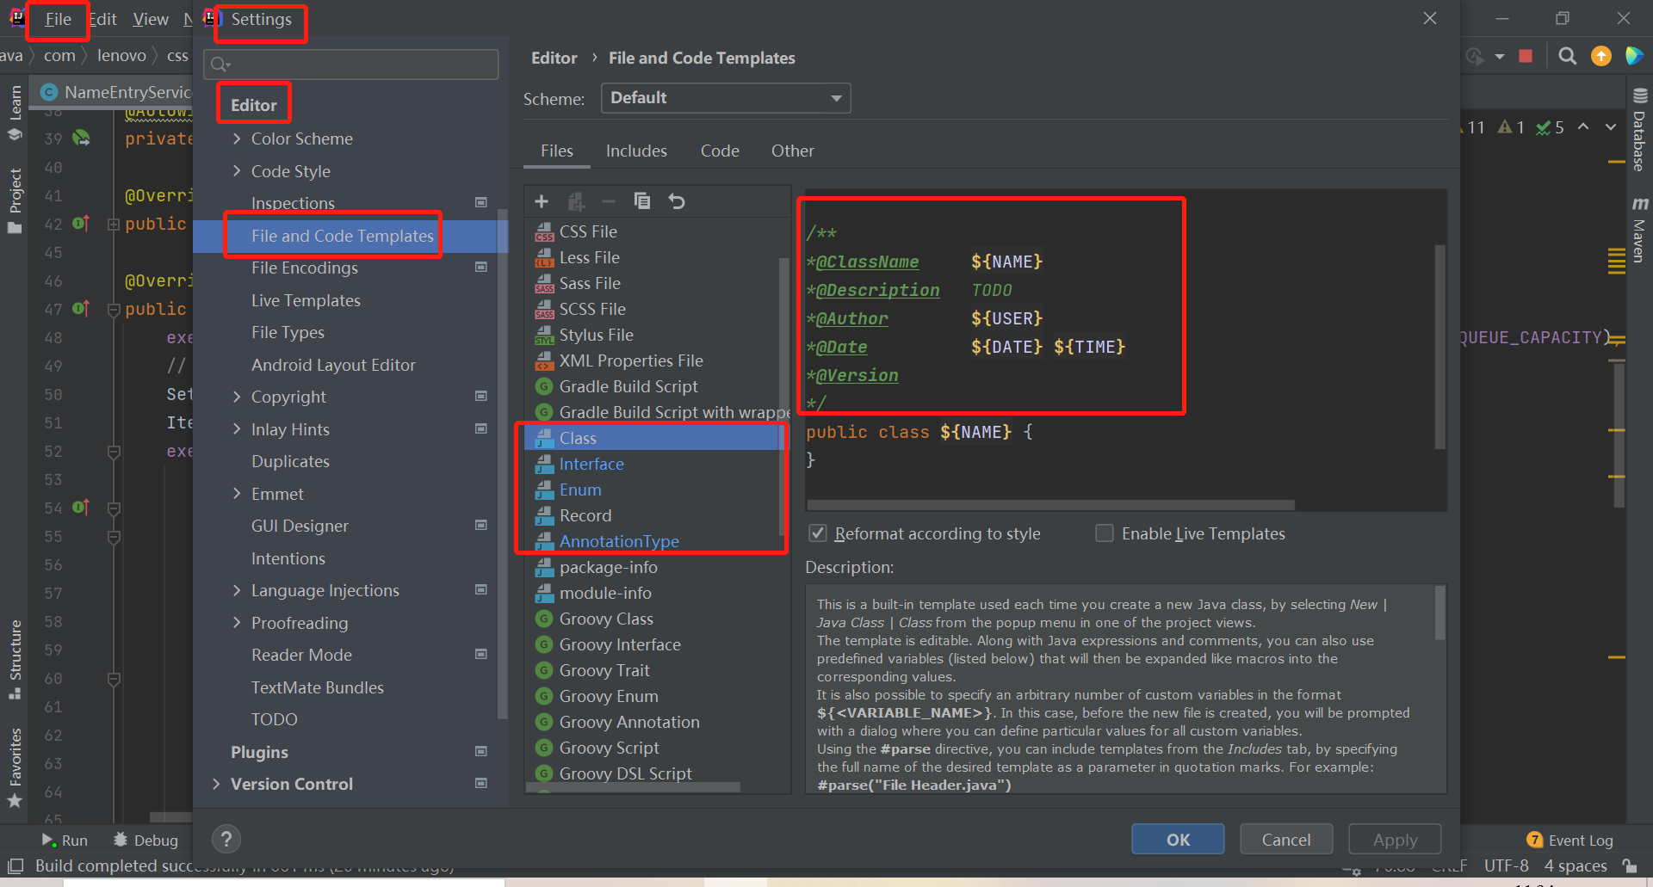Click the 4 spaces indent status item
This screenshot has height=887, width=1653.
pyautogui.click(x=1576, y=865)
